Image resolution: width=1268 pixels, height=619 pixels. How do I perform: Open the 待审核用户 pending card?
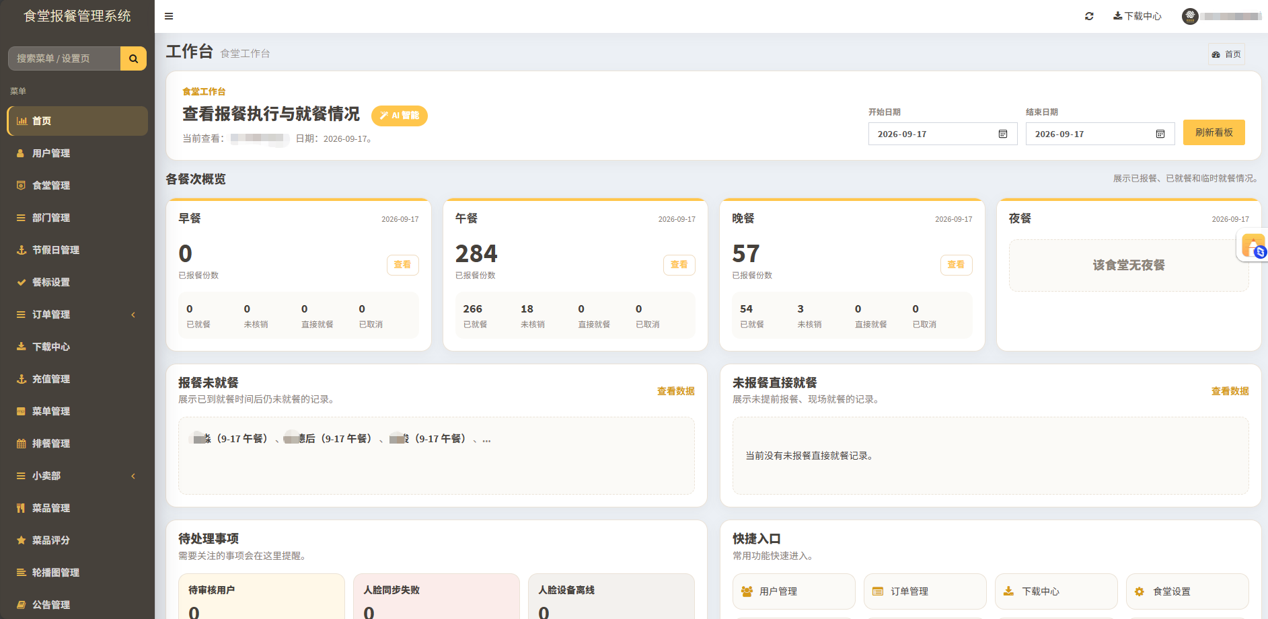coord(262,596)
